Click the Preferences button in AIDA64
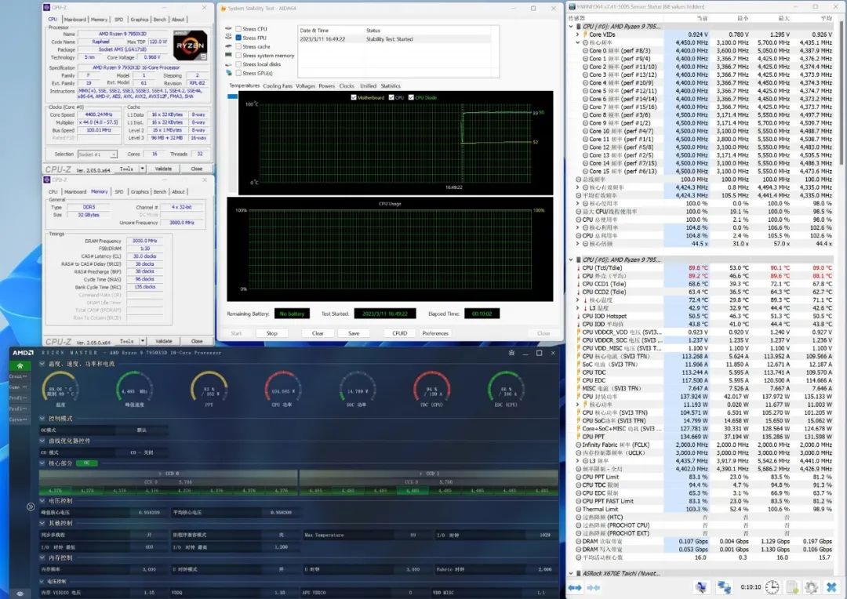Image resolution: width=847 pixels, height=599 pixels. (435, 333)
